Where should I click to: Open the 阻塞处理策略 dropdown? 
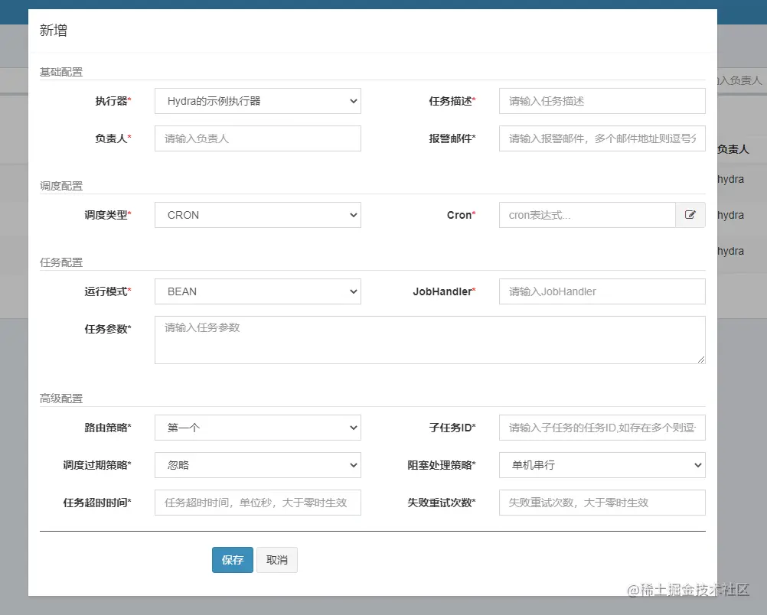pyautogui.click(x=602, y=465)
